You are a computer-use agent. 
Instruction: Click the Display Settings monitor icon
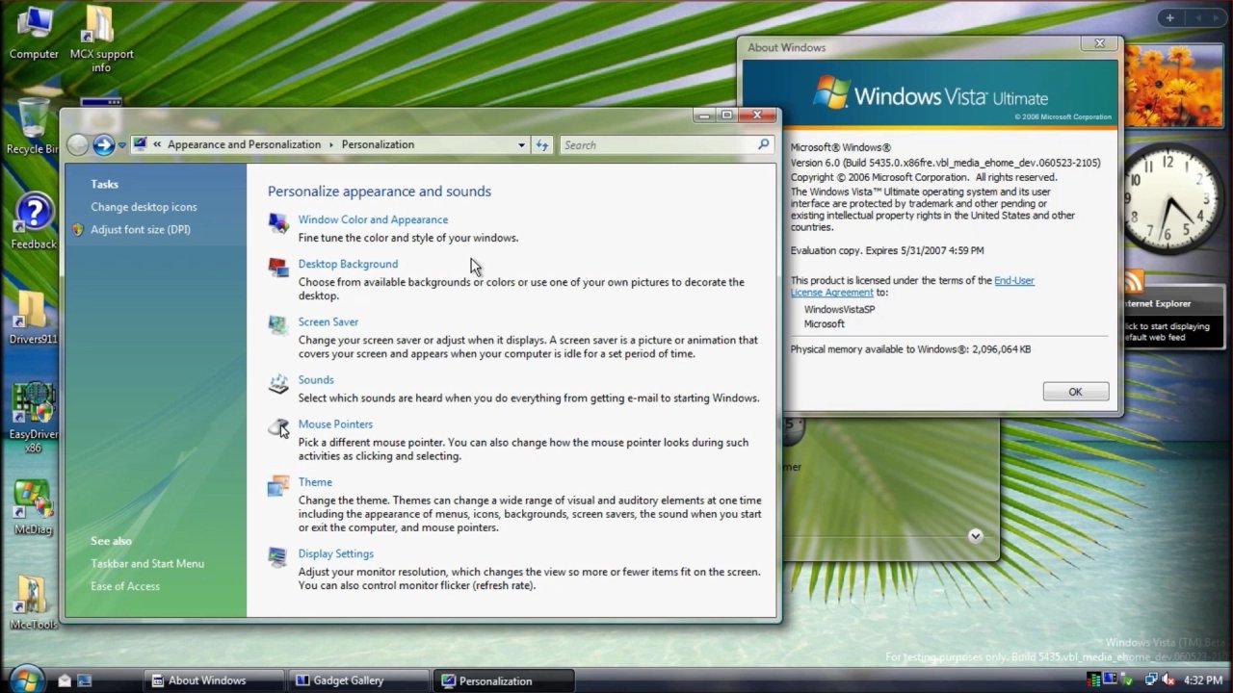coord(278,557)
